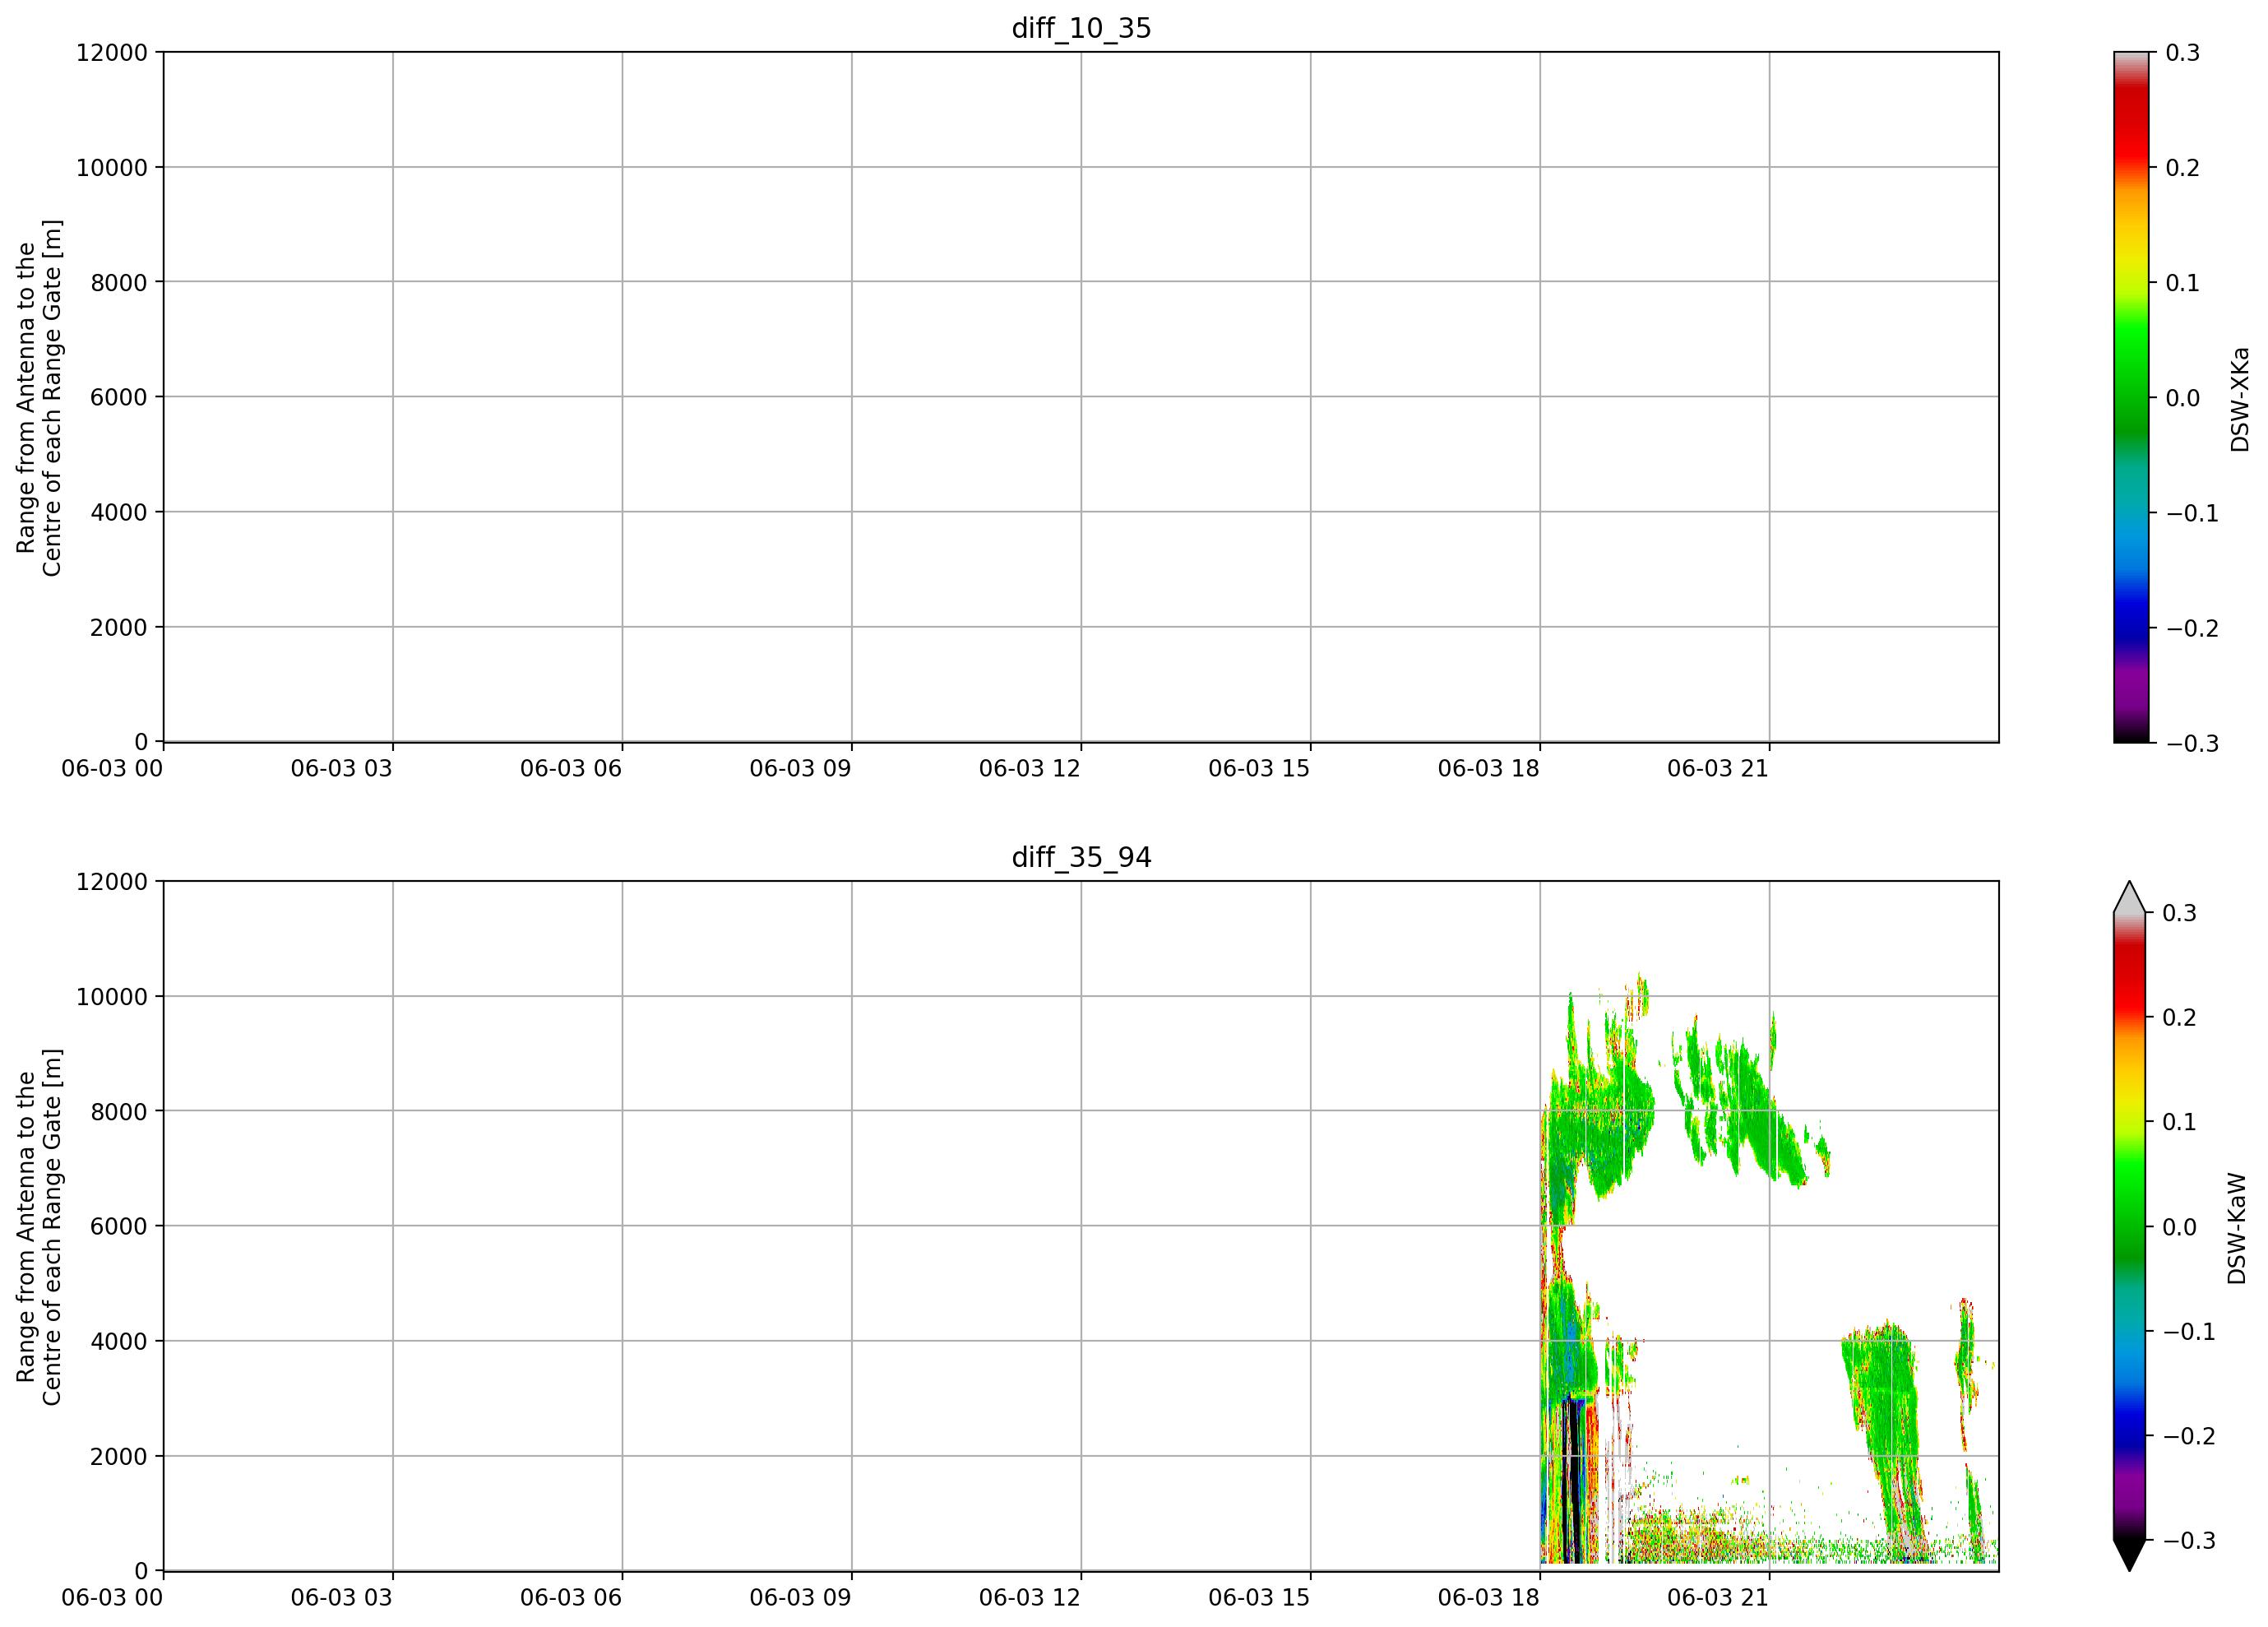Click the 0.0 tick on the DSW-KaW colorbar

[2180, 1227]
